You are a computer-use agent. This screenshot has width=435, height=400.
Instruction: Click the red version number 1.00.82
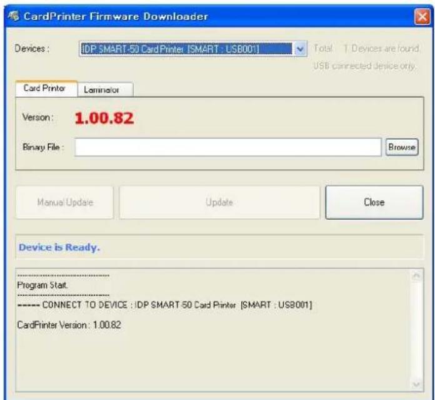coord(104,118)
